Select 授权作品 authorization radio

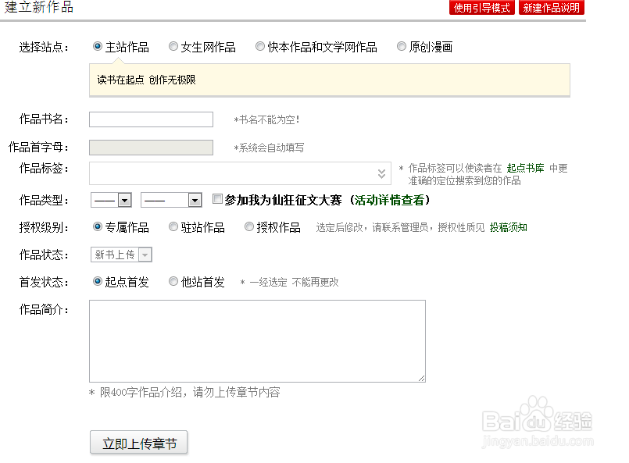coord(249,227)
